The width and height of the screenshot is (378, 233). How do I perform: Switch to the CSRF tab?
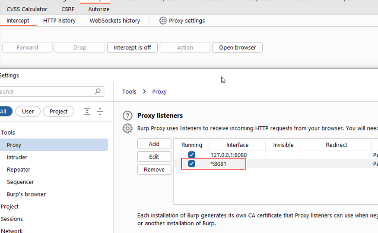(x=68, y=9)
